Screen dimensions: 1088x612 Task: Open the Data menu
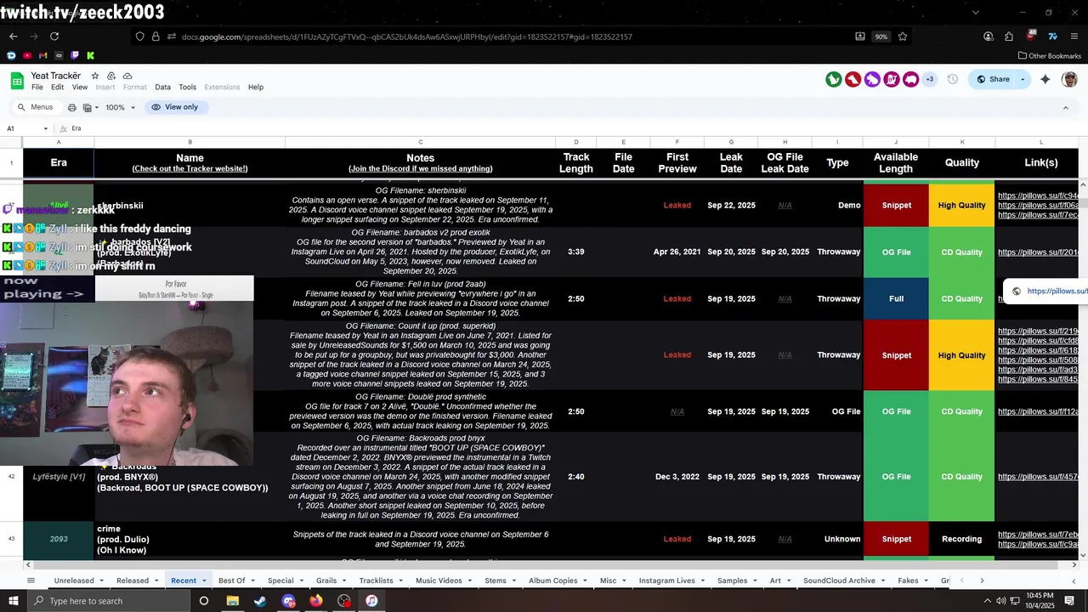(162, 87)
